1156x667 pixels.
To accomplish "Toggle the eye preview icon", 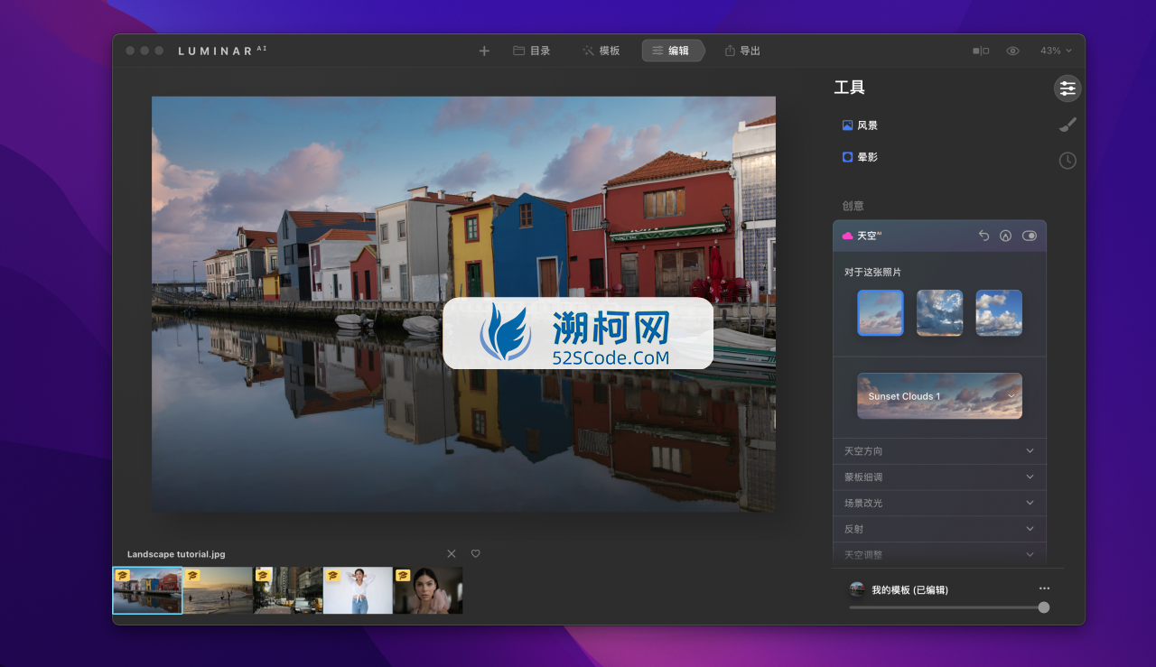I will click(1012, 51).
